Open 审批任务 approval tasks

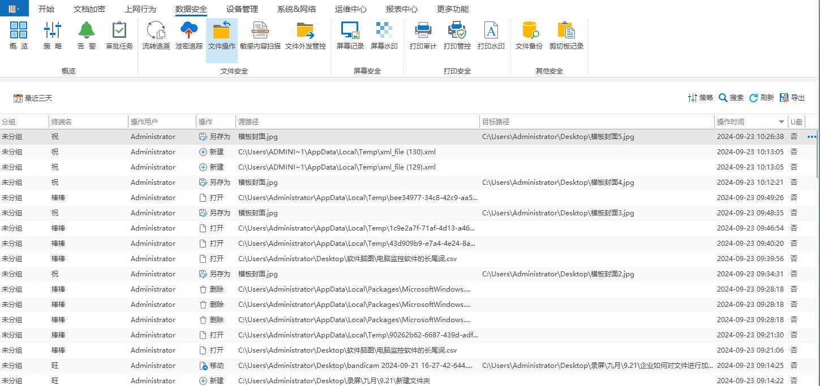pyautogui.click(x=119, y=36)
